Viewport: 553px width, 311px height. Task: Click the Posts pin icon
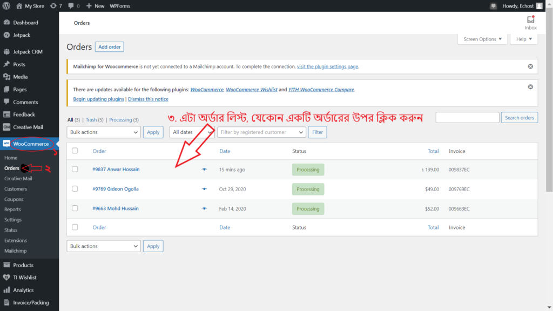coord(6,64)
